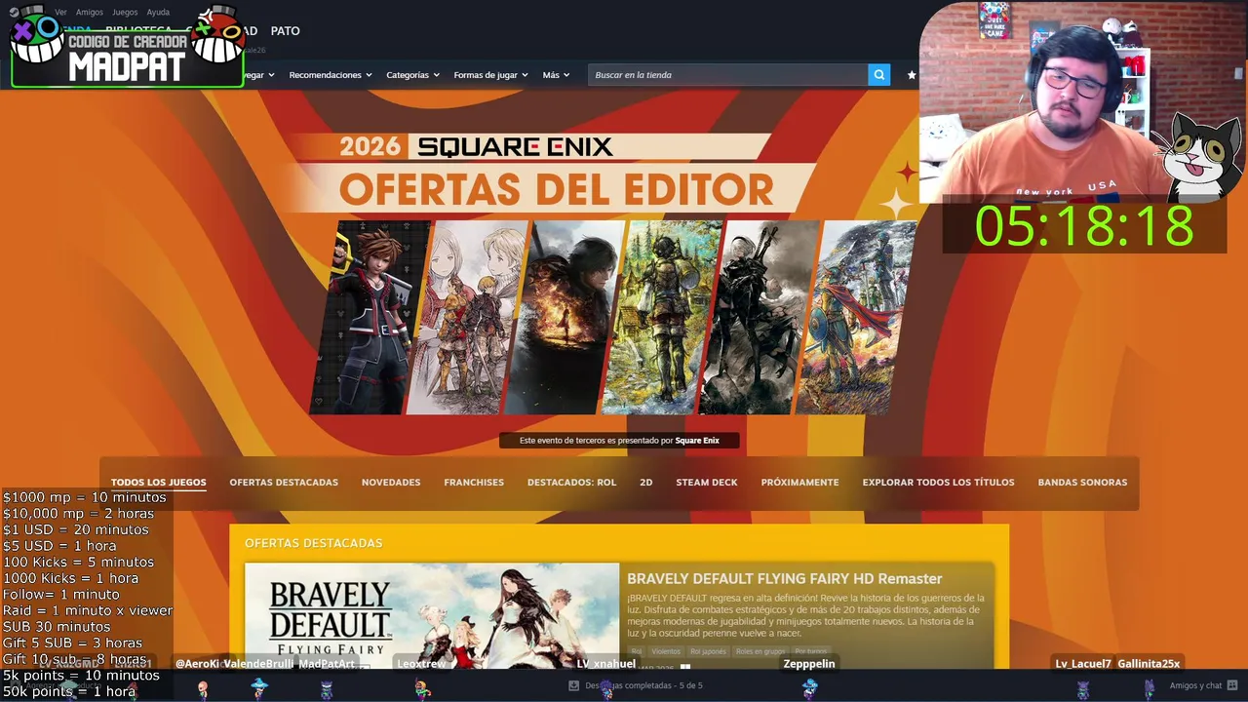Click the OFERTAS DEL EDITOR banner title

tap(557, 188)
